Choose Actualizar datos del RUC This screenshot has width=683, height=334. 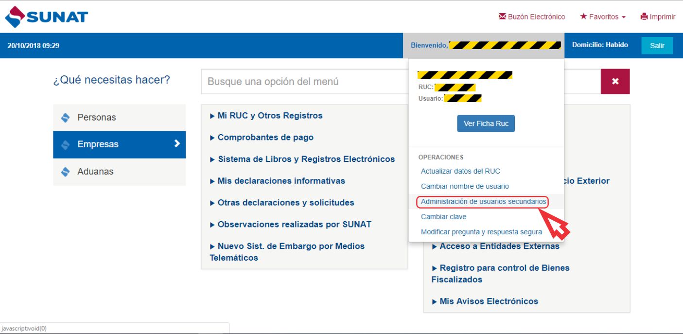click(460, 171)
